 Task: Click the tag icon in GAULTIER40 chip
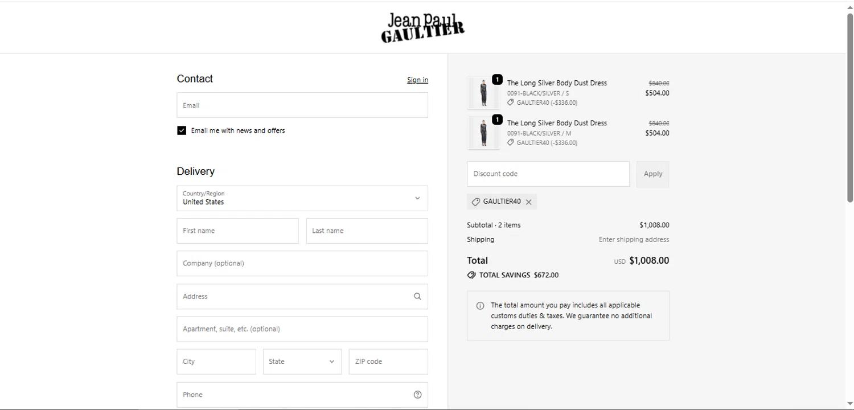[476, 202]
